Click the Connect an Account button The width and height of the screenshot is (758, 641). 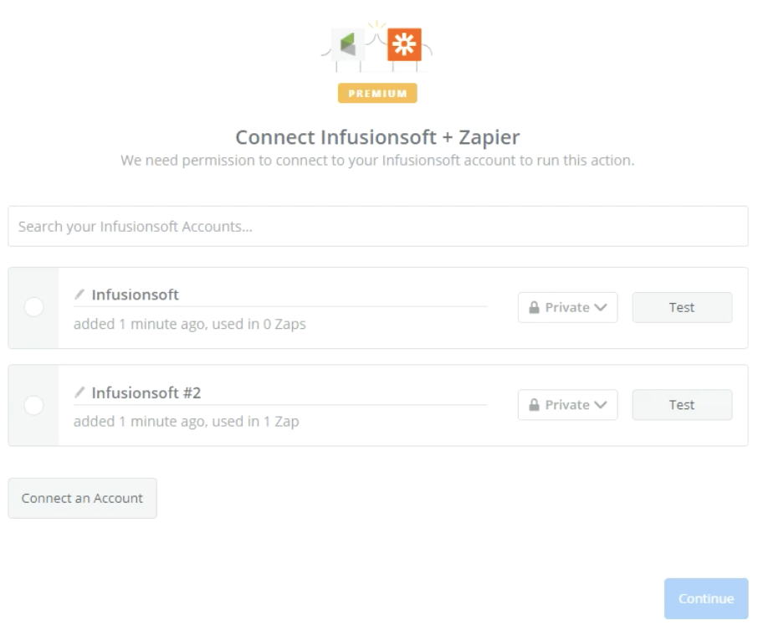(x=82, y=499)
